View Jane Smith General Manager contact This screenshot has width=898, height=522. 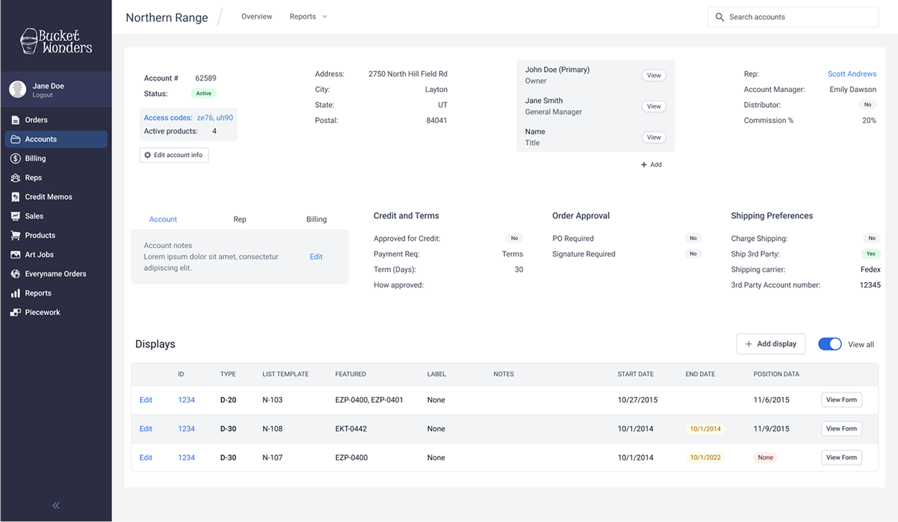653,106
